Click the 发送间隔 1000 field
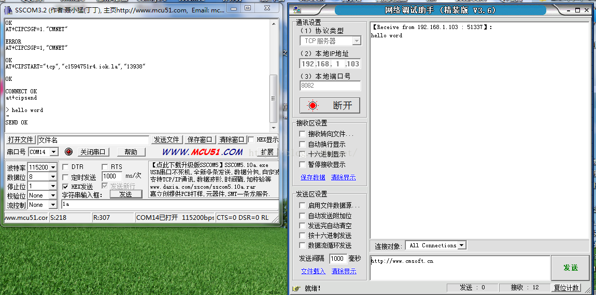 (338, 259)
